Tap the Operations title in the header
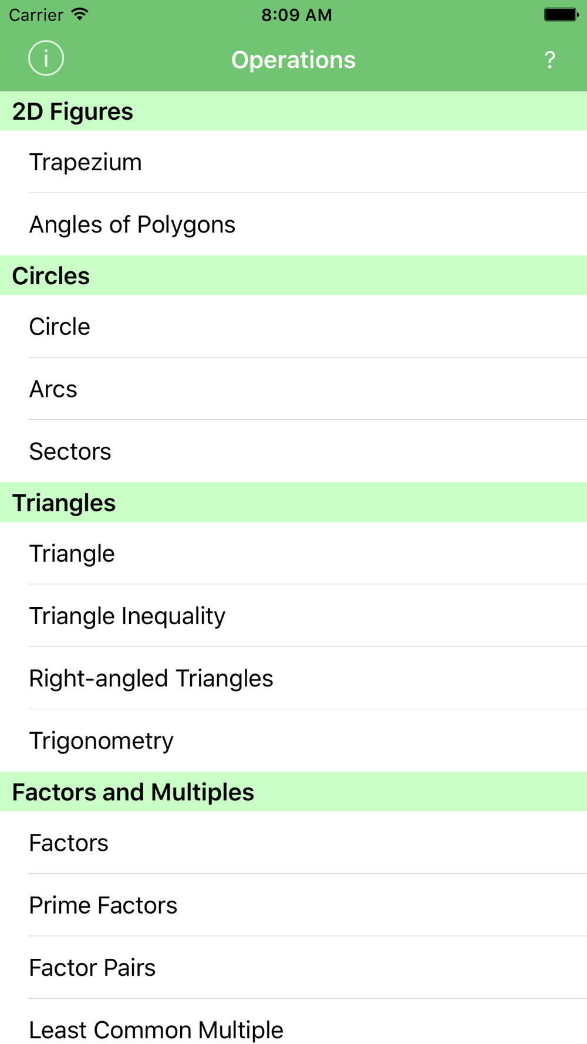Screen dimensions: 587x1044 293,60
